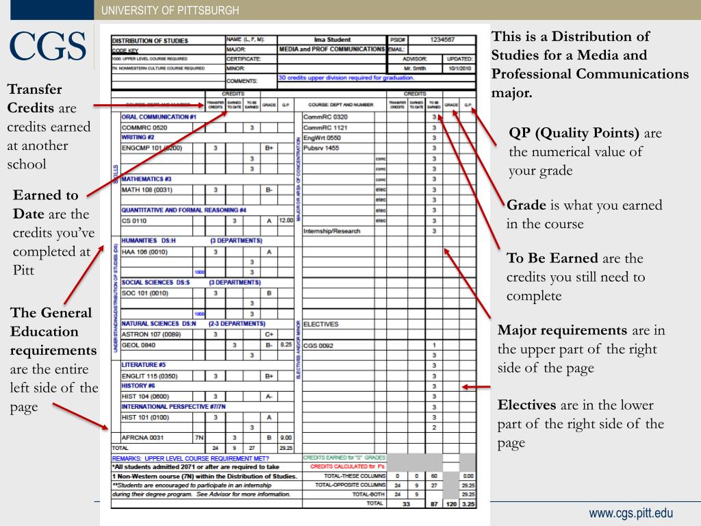Select the 'CREDITS EARNED for "S" GRADES' label
701x526 pixels.
pyautogui.click(x=344, y=458)
